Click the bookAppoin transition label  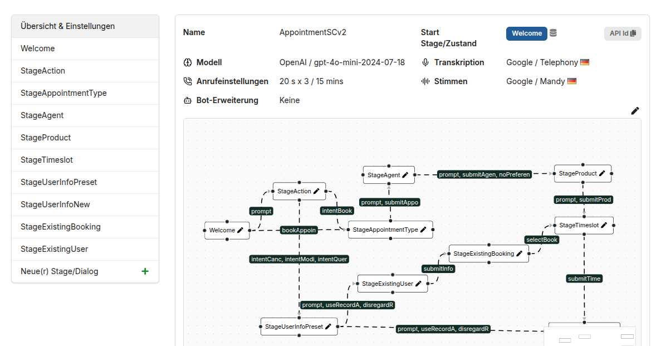point(298,230)
